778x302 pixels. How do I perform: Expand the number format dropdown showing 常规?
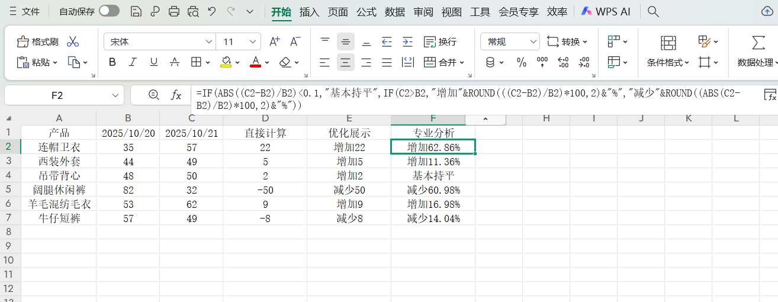(533, 41)
